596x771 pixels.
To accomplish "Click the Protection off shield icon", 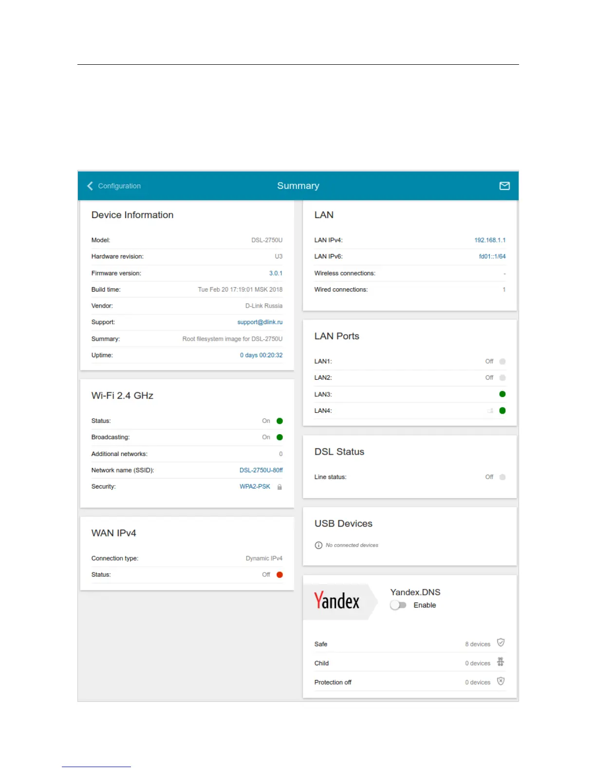I will 501,681.
